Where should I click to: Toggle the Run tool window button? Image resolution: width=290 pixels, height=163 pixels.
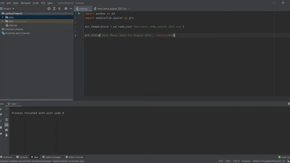point(35,157)
